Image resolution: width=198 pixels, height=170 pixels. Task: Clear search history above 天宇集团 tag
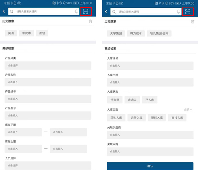pyautogui.click(x=193, y=21)
